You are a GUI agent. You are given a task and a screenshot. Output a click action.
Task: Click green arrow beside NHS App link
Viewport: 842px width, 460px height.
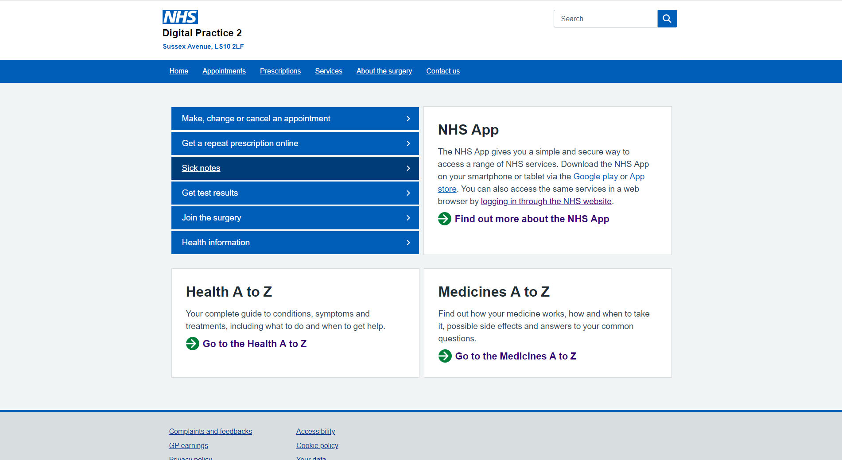pos(444,219)
